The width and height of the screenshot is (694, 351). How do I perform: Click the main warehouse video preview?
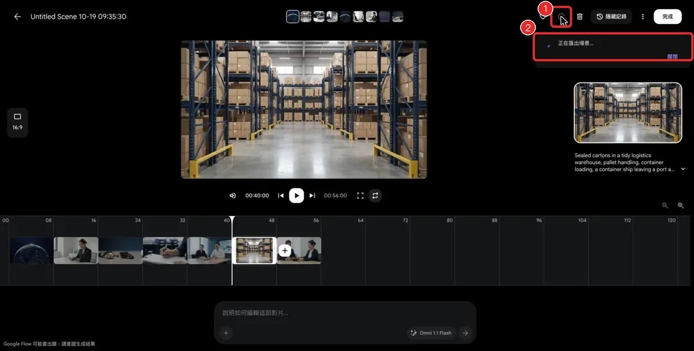pyautogui.click(x=304, y=109)
